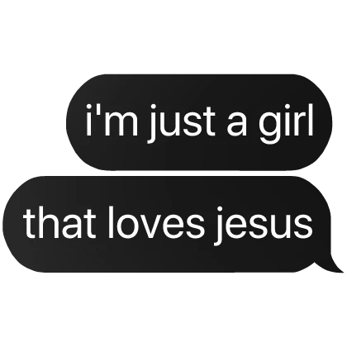Click the word "i'm" in top bubble
Viewport: 347px width, 347px height.
(x=112, y=120)
